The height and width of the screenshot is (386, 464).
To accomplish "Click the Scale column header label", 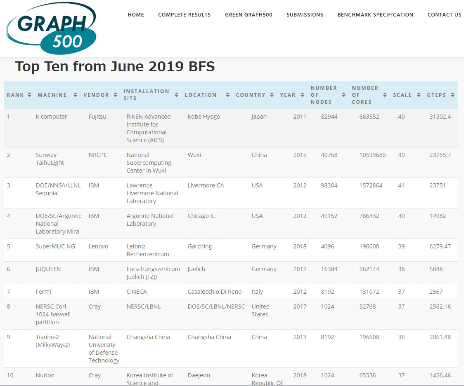I will 402,95.
